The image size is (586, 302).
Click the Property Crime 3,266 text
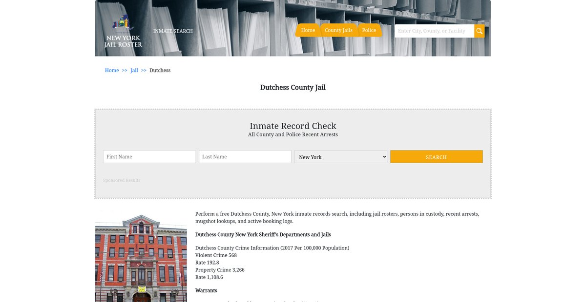[220, 270]
